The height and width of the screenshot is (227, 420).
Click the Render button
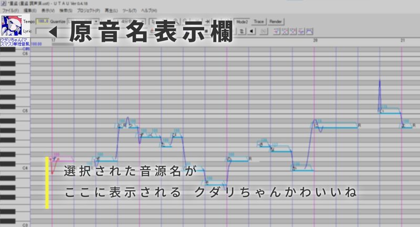[275, 21]
